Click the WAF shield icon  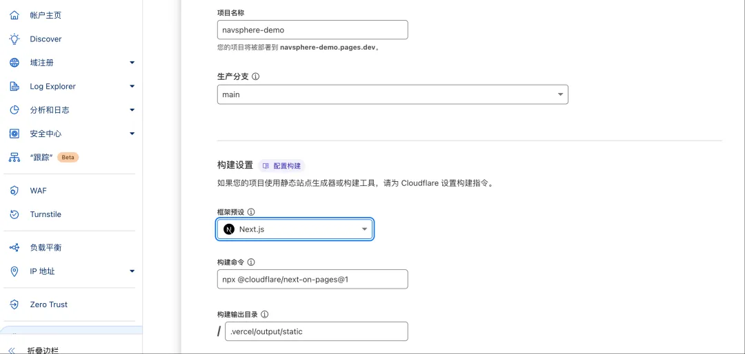(14, 191)
